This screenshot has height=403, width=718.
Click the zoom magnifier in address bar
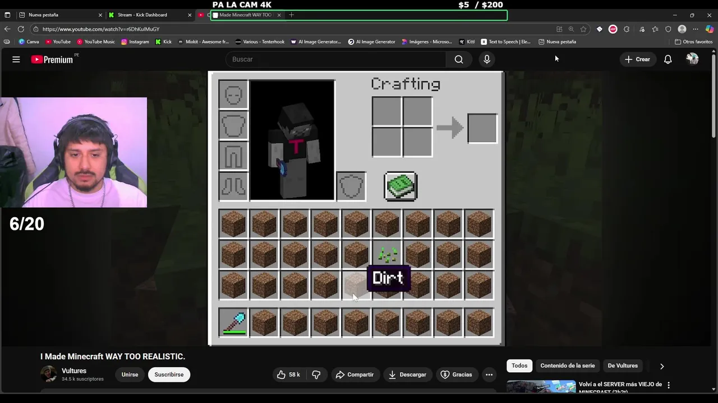point(571,29)
